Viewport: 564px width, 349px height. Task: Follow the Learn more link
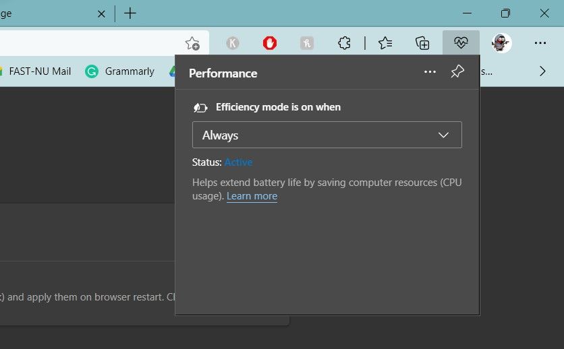(252, 196)
